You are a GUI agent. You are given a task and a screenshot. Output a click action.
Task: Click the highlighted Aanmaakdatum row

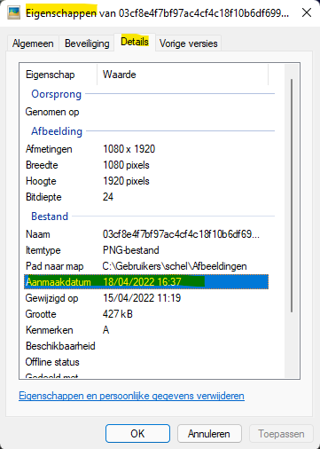(146, 282)
